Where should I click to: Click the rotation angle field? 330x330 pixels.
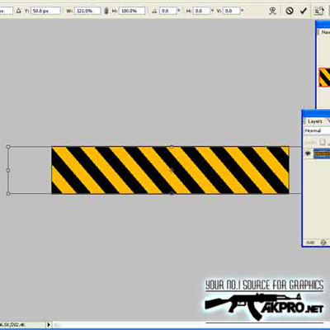click(167, 11)
